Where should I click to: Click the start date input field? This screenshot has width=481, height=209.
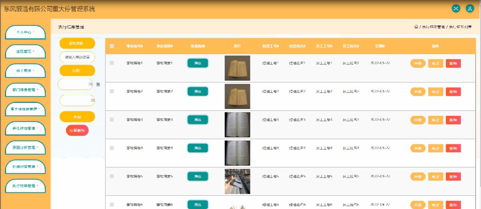[75, 84]
